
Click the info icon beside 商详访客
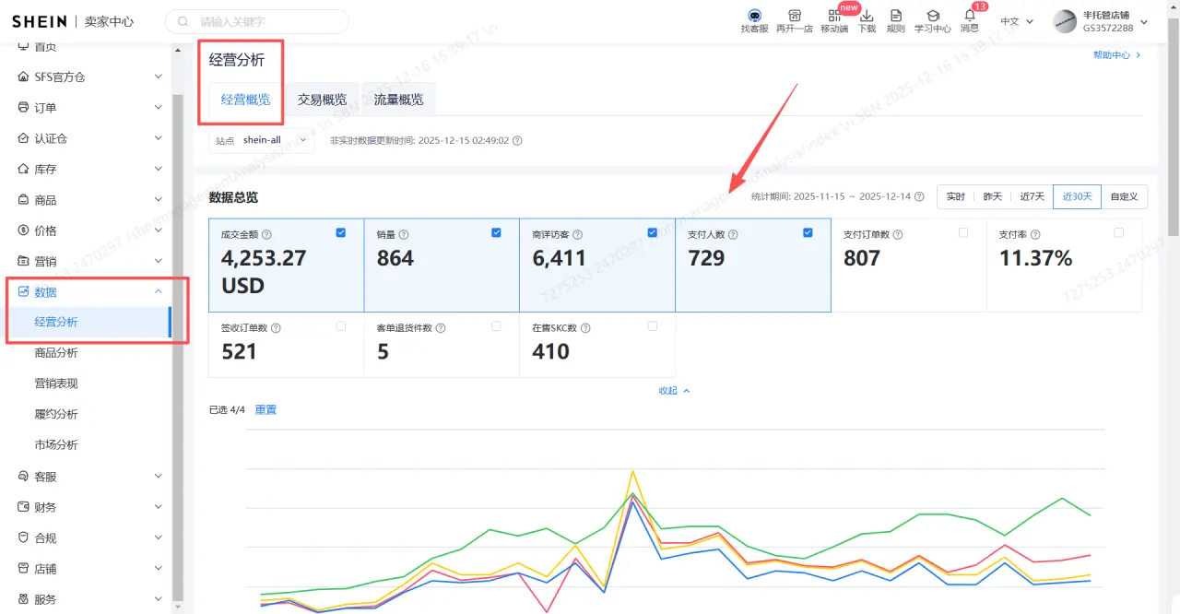coord(579,235)
